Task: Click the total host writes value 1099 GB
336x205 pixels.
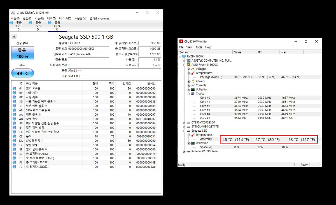Action: (150, 49)
